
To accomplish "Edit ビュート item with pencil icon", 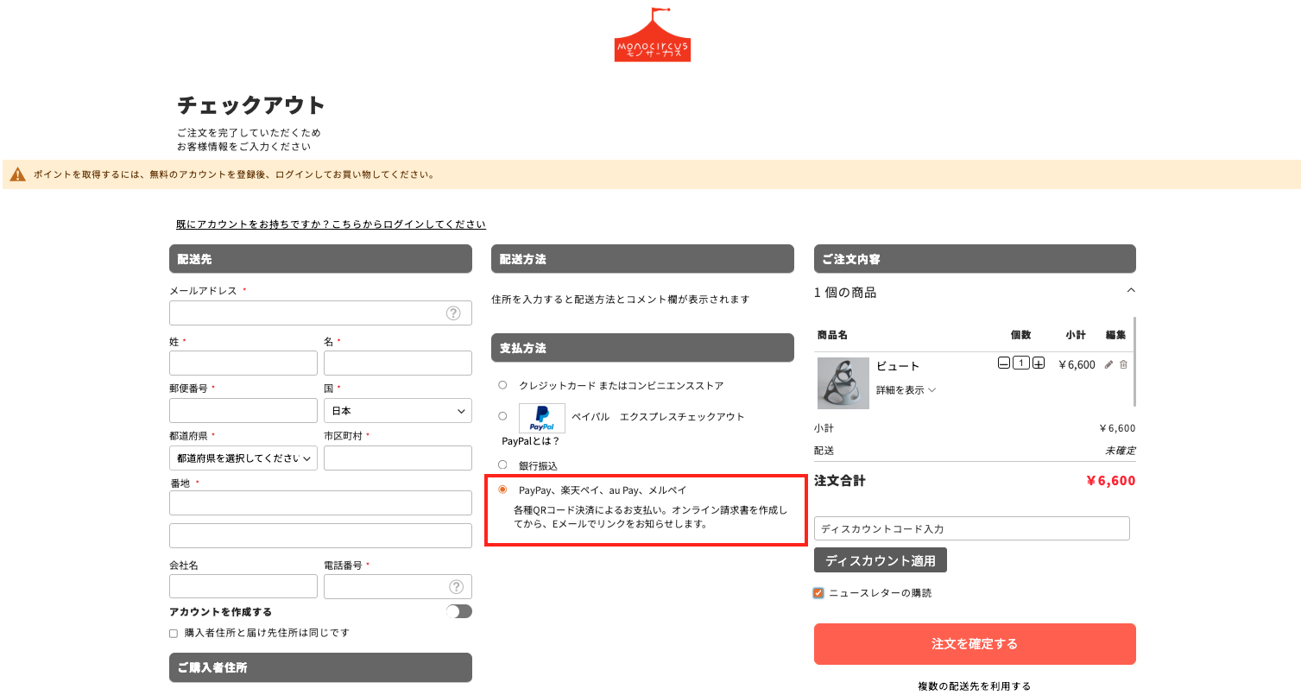I will coord(1108,364).
